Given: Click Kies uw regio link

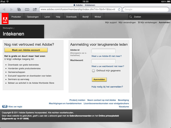Looking at the screenshot, I should point(15,107).
